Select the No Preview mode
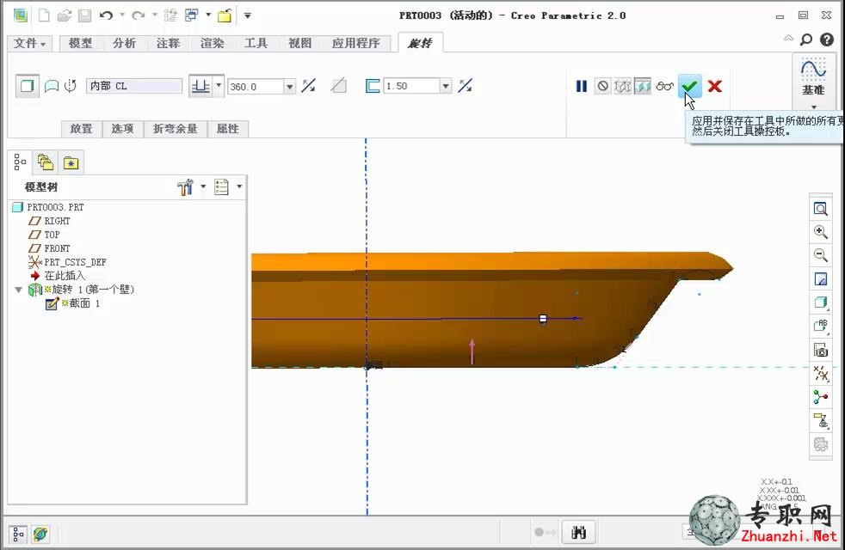Screen dimensions: 845x550 [602, 86]
